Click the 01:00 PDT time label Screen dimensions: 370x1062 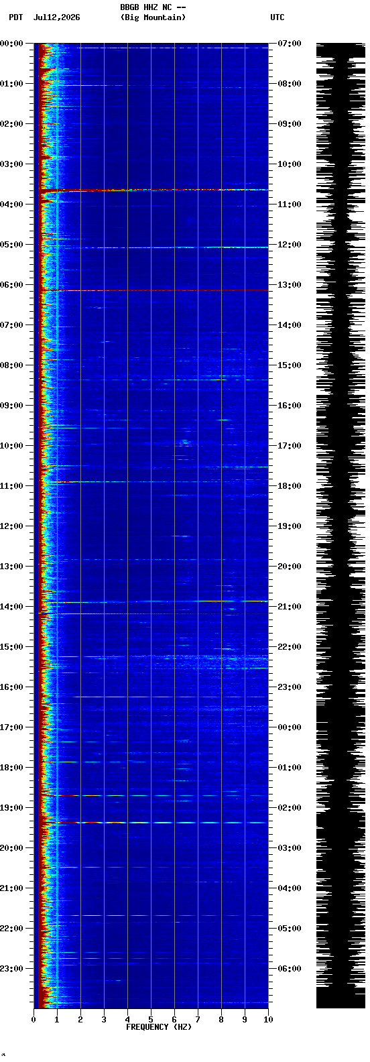coord(11,84)
